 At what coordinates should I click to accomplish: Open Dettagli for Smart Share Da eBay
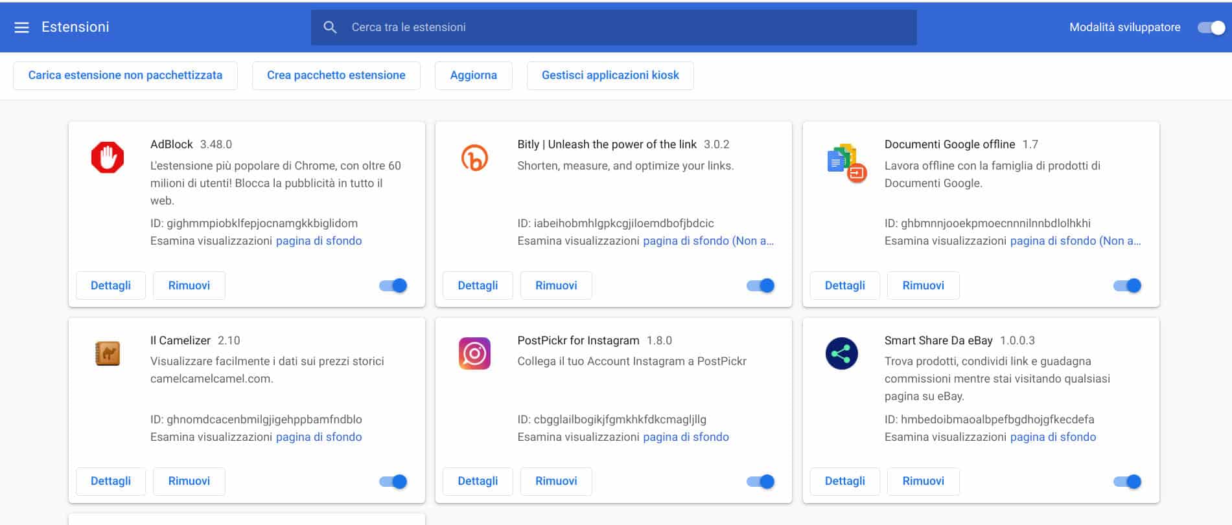pos(845,481)
